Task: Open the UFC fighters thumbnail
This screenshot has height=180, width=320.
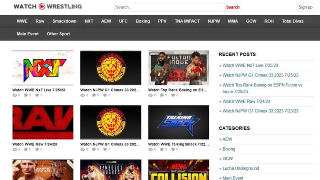Action: tap(43, 170)
